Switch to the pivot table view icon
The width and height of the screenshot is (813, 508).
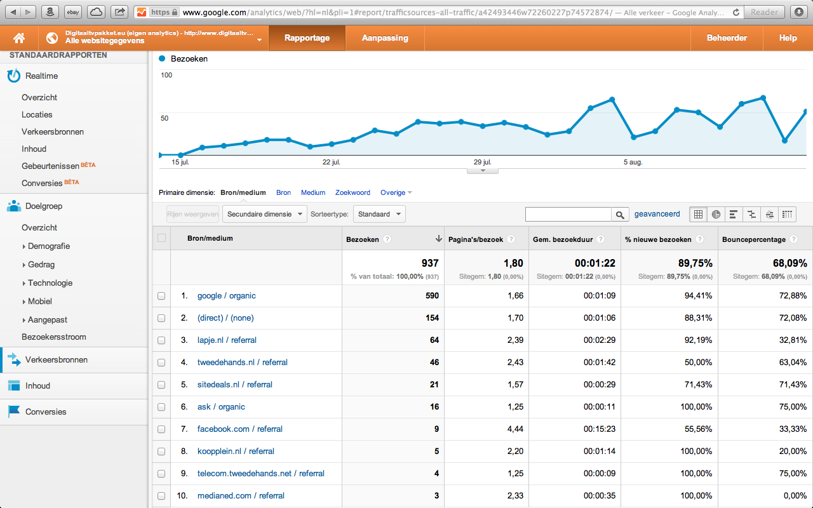click(x=788, y=214)
